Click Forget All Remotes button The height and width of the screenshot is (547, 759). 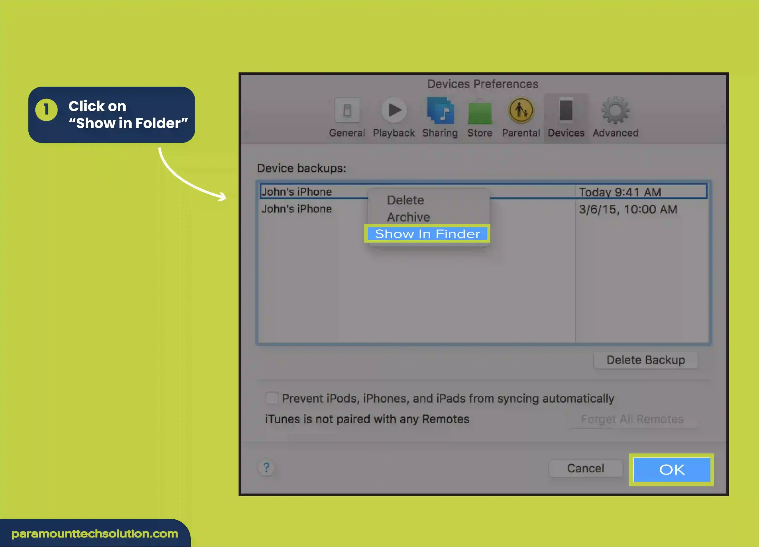[x=632, y=419]
